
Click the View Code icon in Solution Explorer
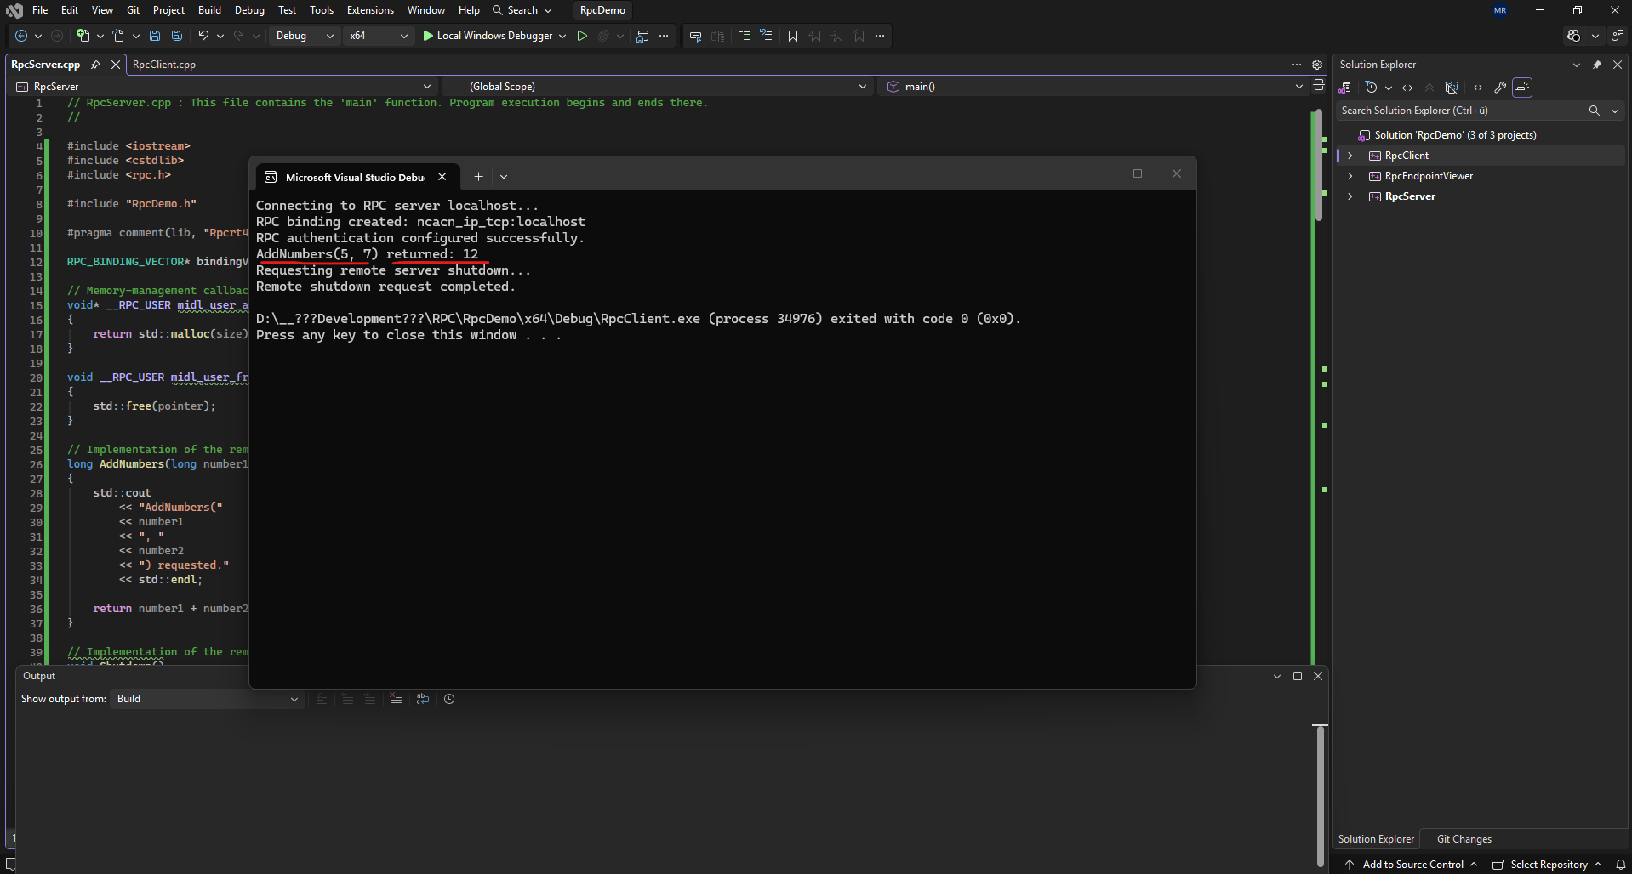coord(1478,88)
